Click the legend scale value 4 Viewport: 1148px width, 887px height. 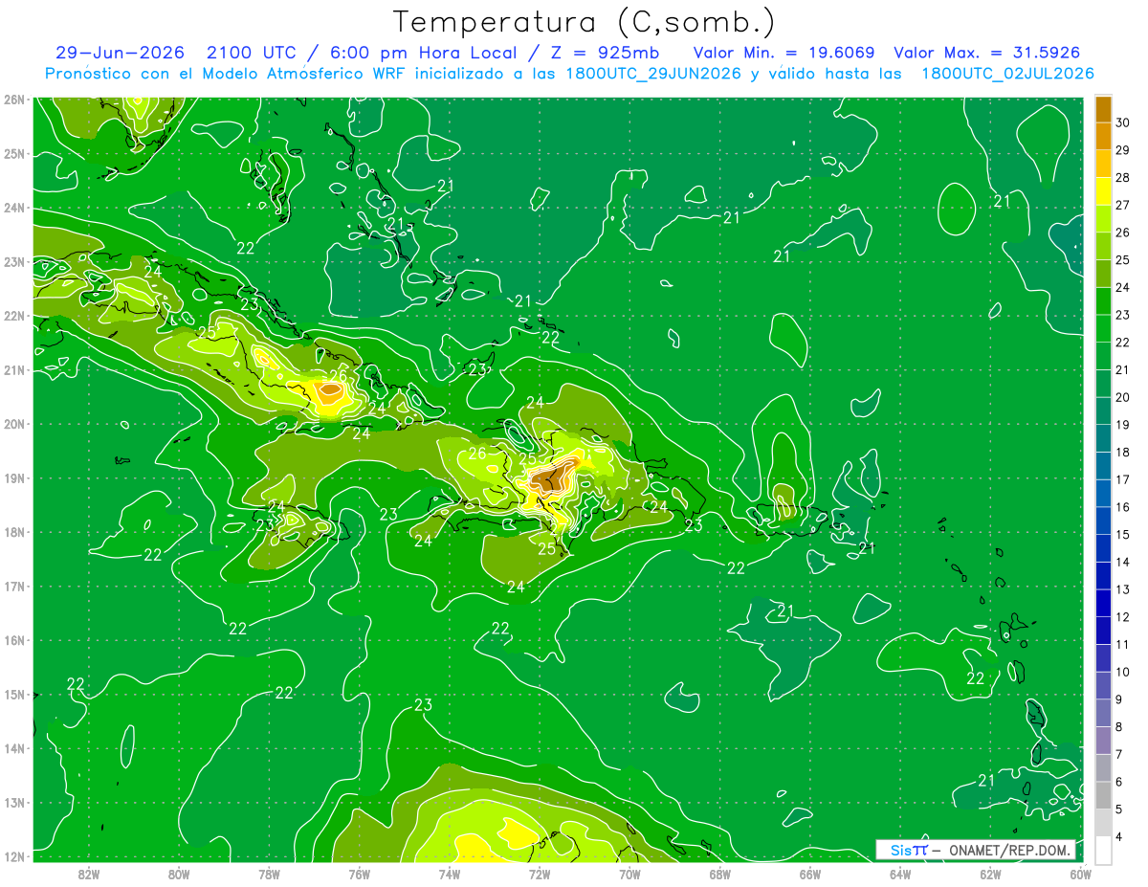(x=1119, y=837)
